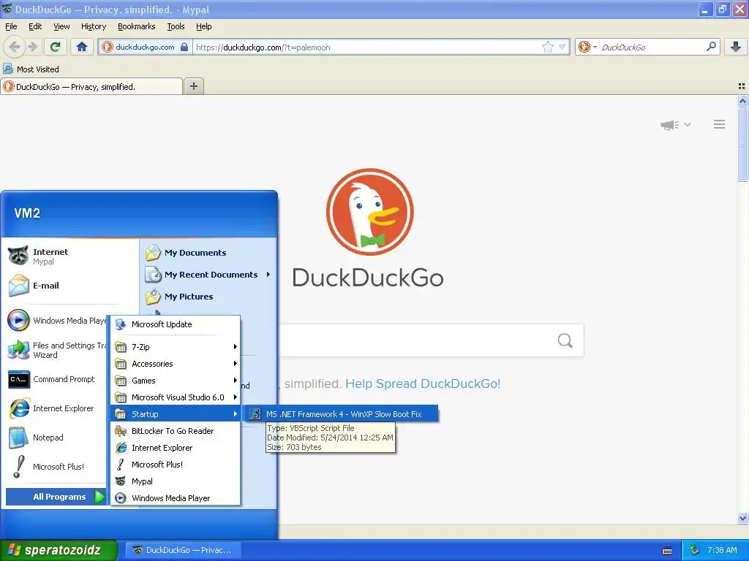This screenshot has height=561, width=749.
Task: Open a new tab with plus button
Action: 193,86
